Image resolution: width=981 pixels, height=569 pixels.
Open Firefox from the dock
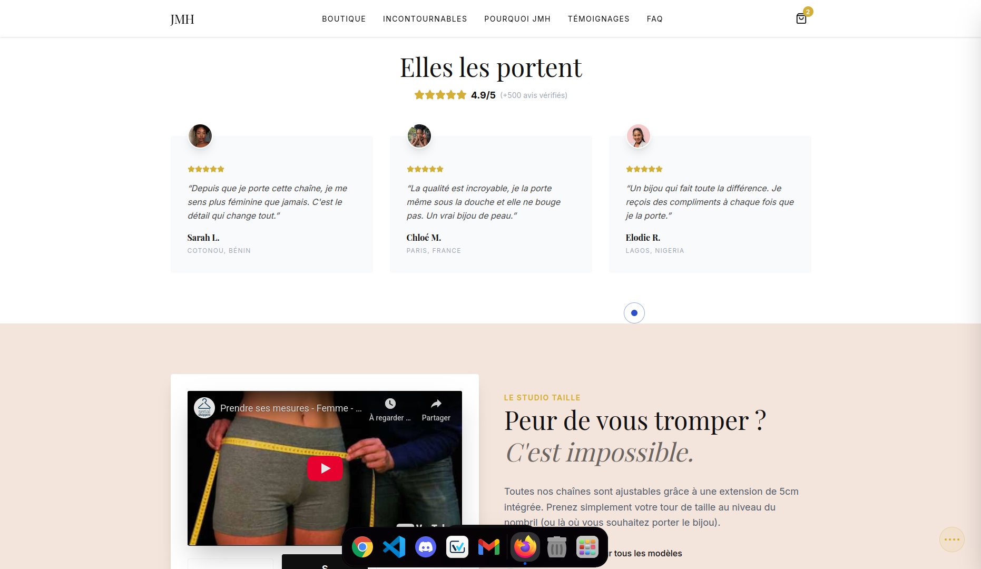tap(525, 547)
